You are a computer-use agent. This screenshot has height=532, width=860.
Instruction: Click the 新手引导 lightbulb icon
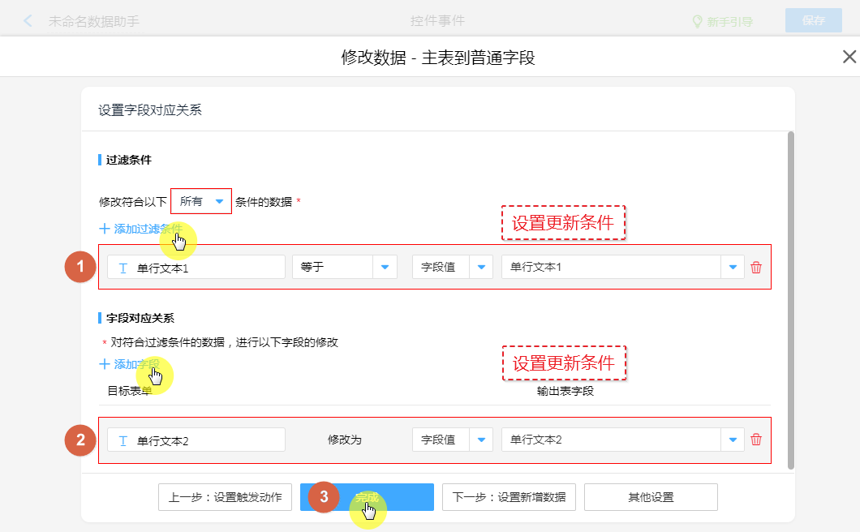click(697, 22)
